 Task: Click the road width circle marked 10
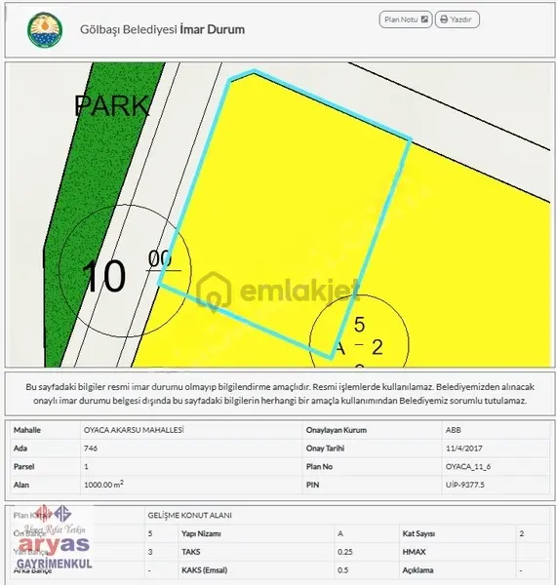(x=125, y=271)
